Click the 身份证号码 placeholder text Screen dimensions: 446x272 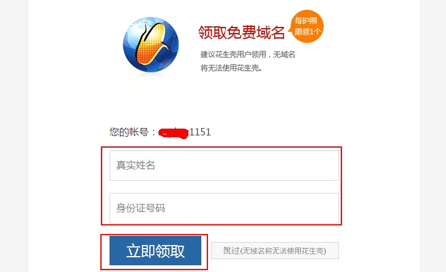coord(141,208)
